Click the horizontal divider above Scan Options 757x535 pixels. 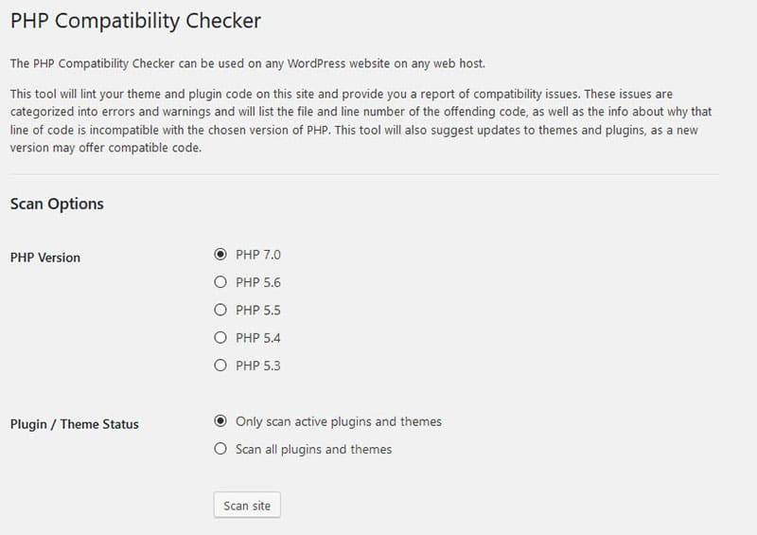pos(364,174)
